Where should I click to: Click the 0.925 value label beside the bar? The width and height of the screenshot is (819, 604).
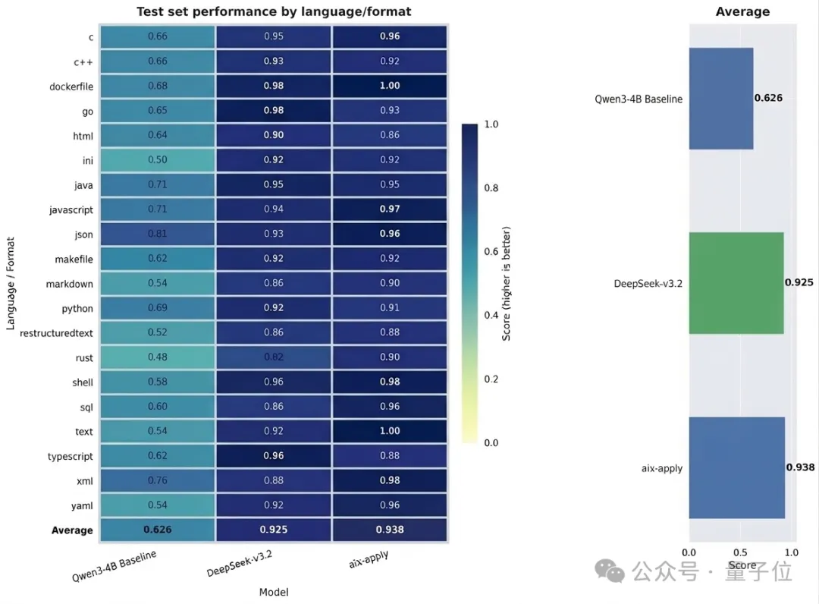[799, 283]
